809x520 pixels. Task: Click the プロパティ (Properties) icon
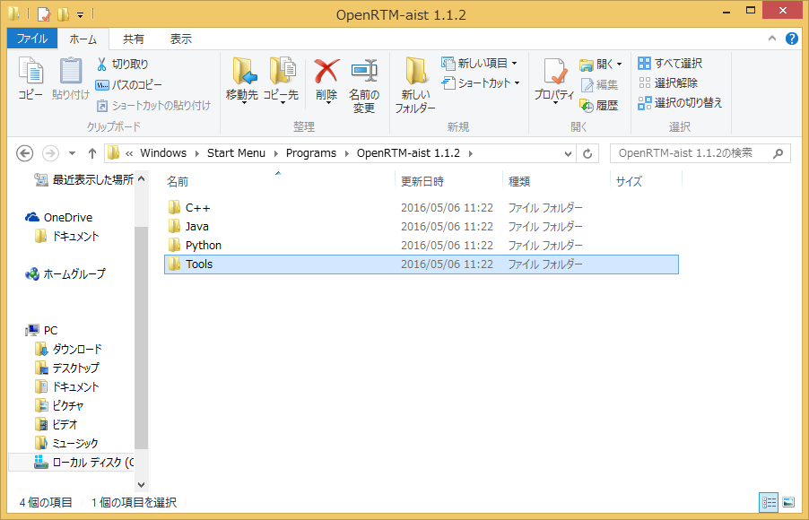[554, 80]
